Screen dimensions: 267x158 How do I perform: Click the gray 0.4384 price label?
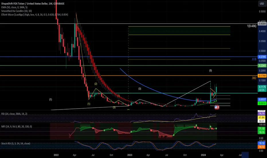coord(262,24)
